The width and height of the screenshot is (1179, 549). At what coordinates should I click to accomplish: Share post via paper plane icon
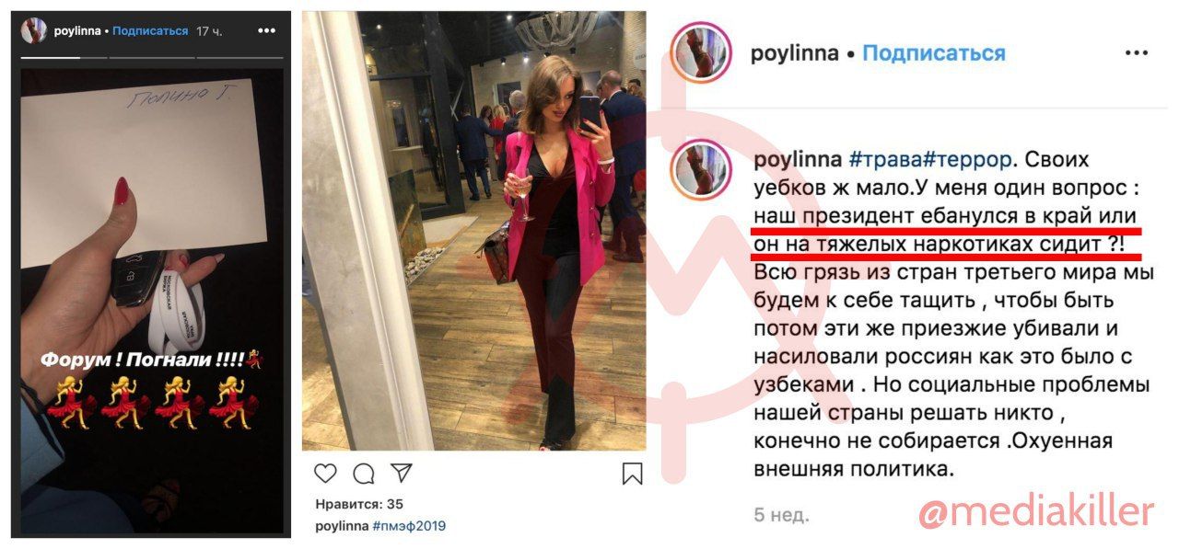coord(401,473)
